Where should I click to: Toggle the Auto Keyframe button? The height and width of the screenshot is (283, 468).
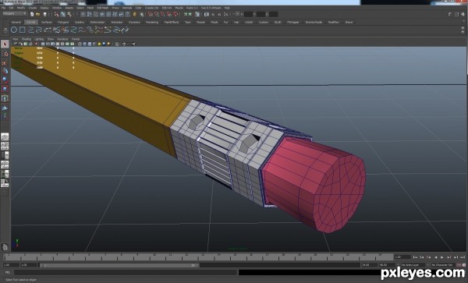click(x=459, y=265)
